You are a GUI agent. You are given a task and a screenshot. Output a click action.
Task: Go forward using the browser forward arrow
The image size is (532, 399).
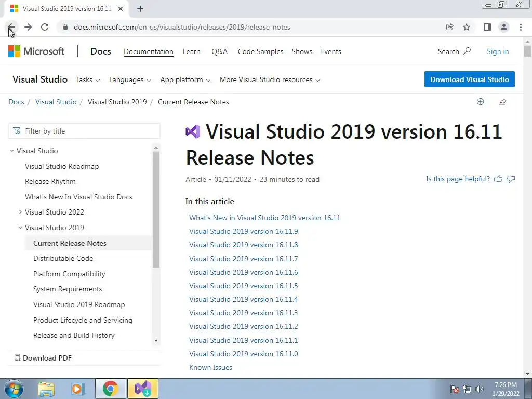(28, 27)
